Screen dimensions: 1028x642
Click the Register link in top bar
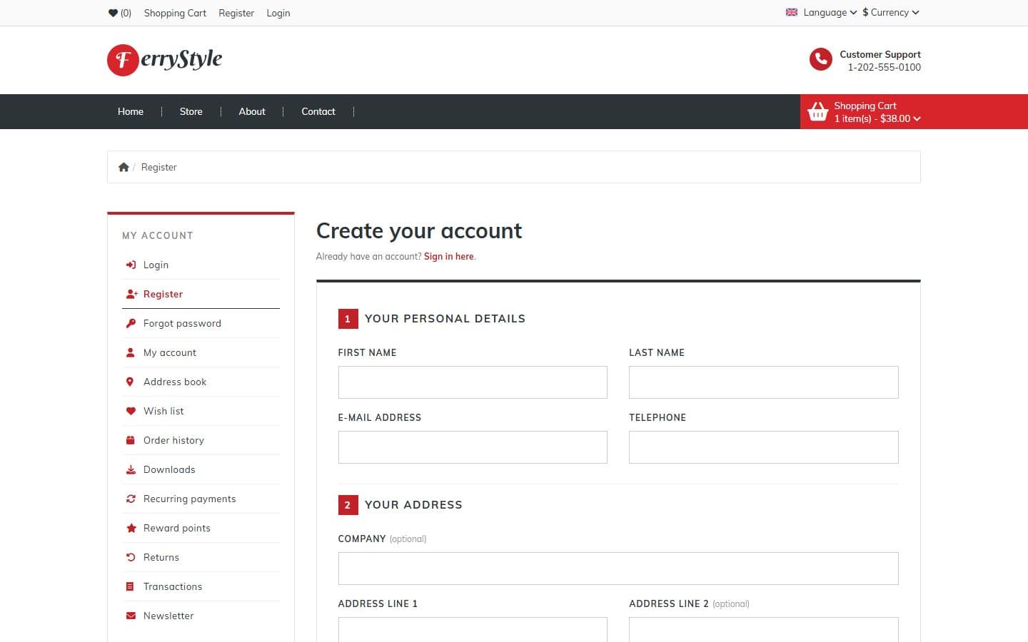[236, 13]
